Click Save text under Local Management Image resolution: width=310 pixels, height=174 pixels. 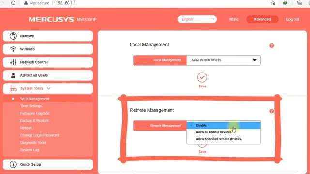click(202, 87)
